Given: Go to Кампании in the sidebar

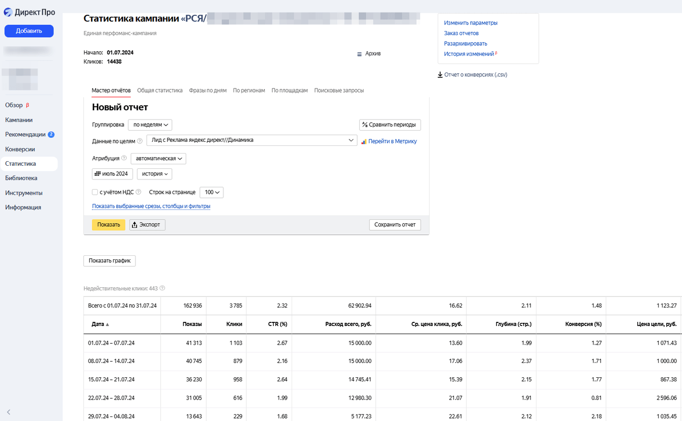Looking at the screenshot, I should (x=19, y=120).
